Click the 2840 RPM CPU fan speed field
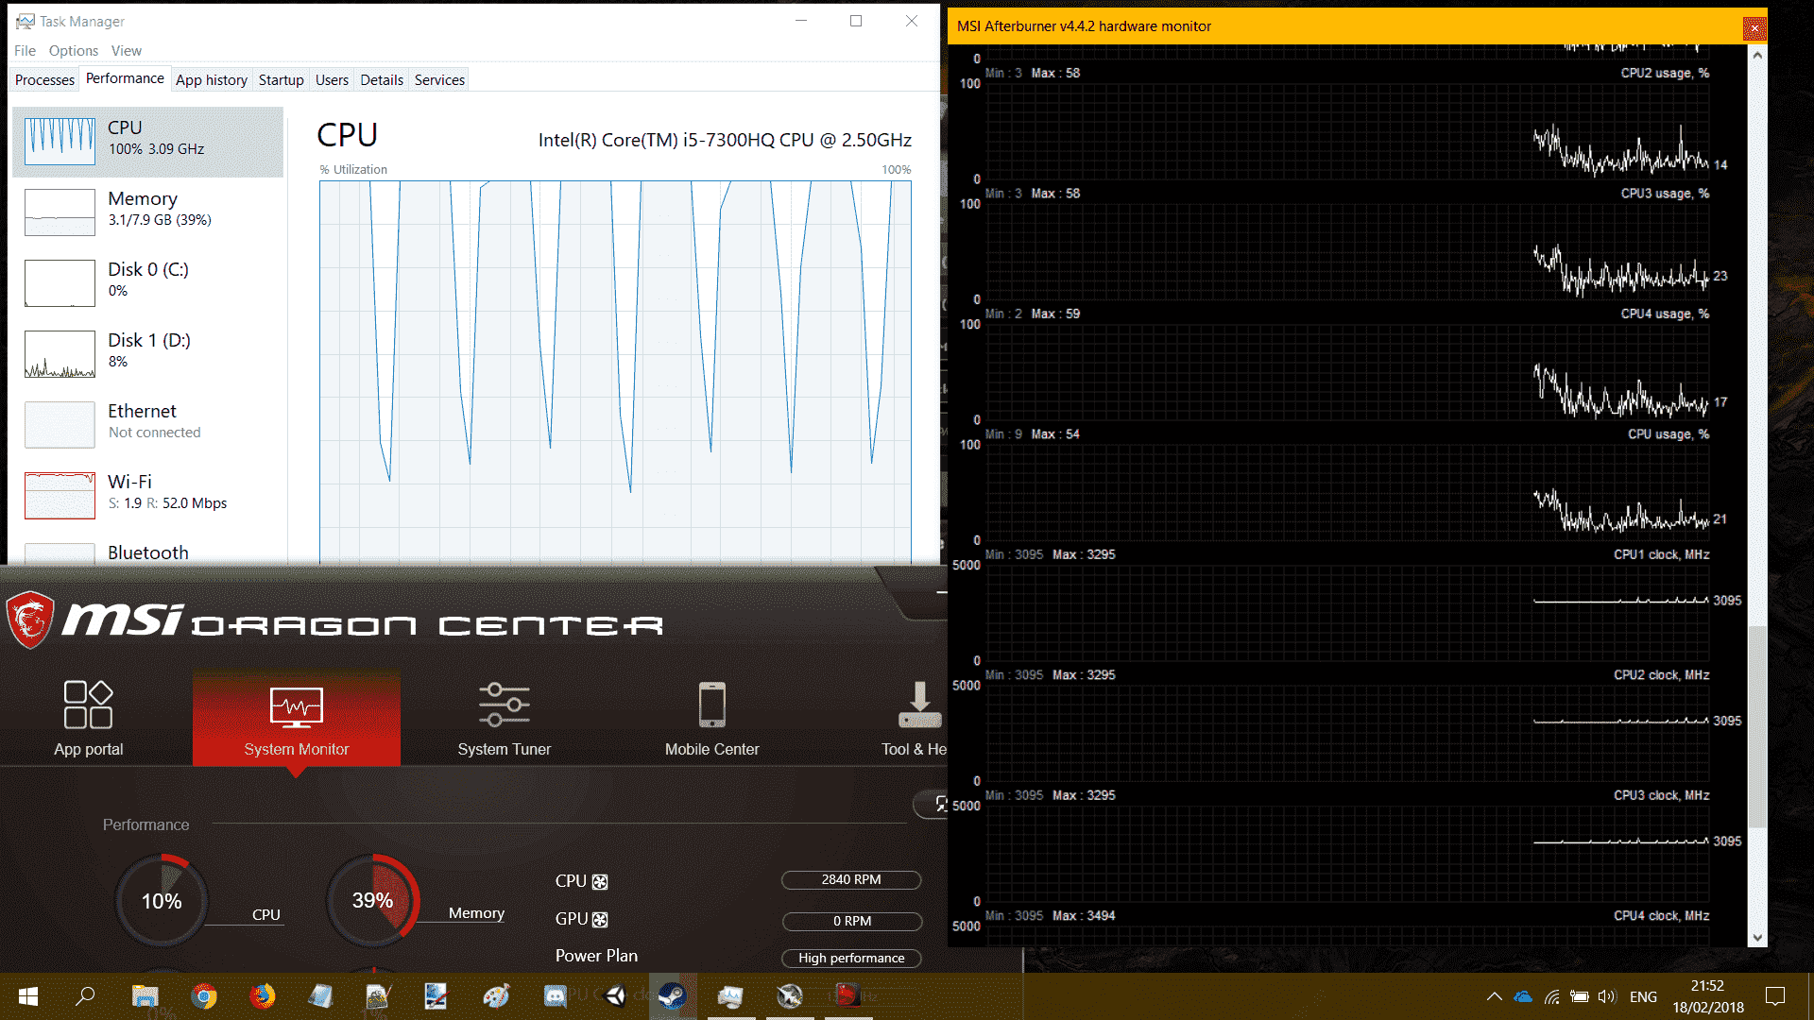Image resolution: width=1814 pixels, height=1020 pixels. [851, 880]
